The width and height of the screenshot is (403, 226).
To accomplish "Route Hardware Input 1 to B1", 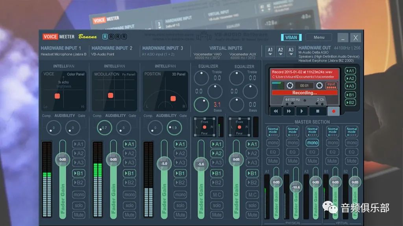I will tap(79, 173).
